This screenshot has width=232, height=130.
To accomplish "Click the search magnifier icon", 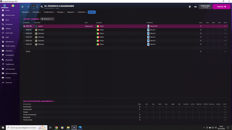I will (x=42, y=6).
